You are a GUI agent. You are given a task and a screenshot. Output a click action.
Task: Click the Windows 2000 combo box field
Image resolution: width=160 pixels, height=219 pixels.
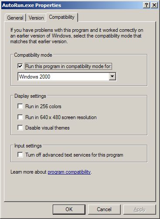(x=67, y=76)
